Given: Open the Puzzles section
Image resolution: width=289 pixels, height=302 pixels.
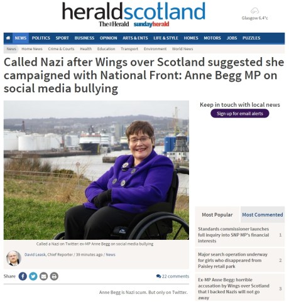Looking at the screenshot, I should (x=251, y=38).
